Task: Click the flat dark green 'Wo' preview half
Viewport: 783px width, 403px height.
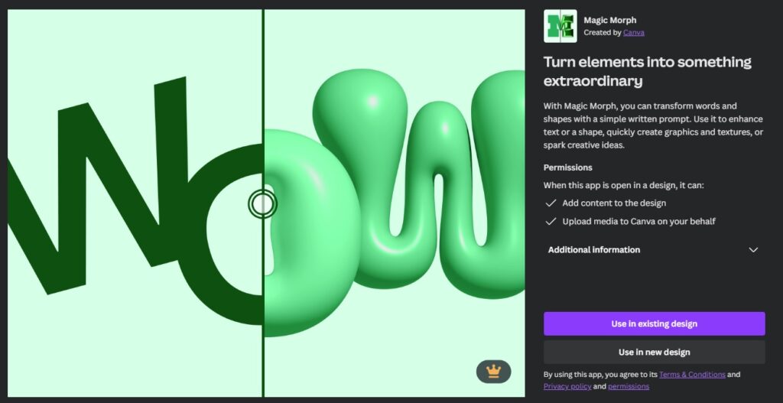Action: [x=135, y=203]
